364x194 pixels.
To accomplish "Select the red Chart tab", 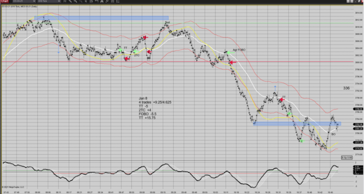I will click(5, 1).
